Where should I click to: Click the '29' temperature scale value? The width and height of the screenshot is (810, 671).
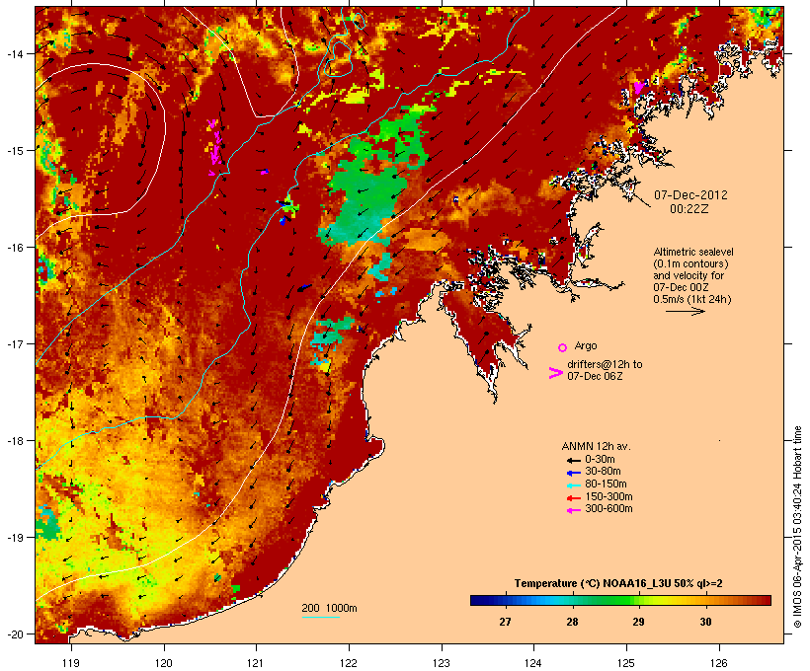638,622
